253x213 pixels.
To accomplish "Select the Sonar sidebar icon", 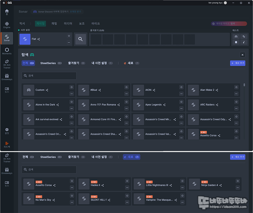I will (x=7, y=38).
